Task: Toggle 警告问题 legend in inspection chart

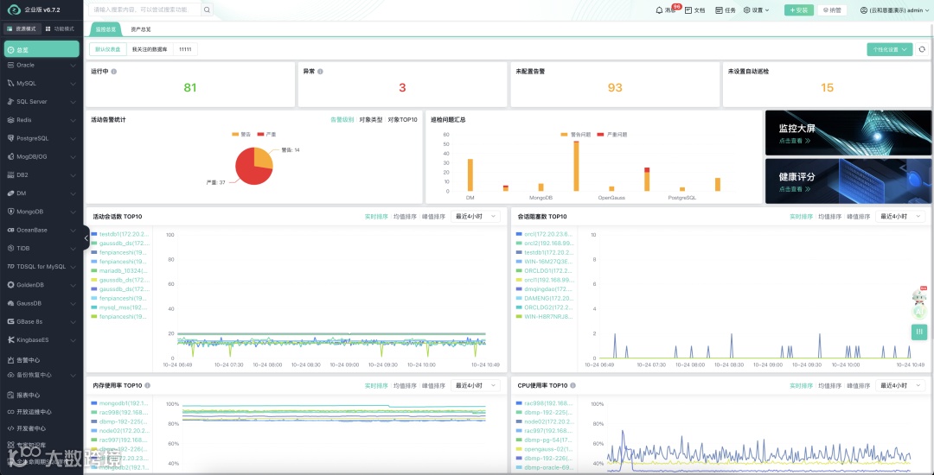Action: (x=575, y=135)
